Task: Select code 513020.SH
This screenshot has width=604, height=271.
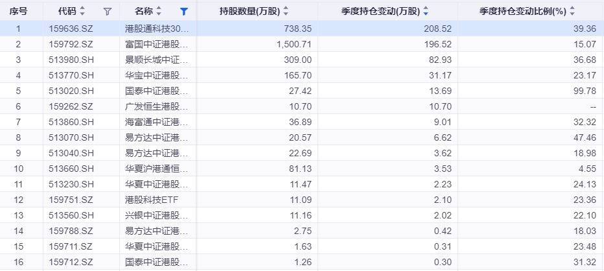Action: [71, 91]
